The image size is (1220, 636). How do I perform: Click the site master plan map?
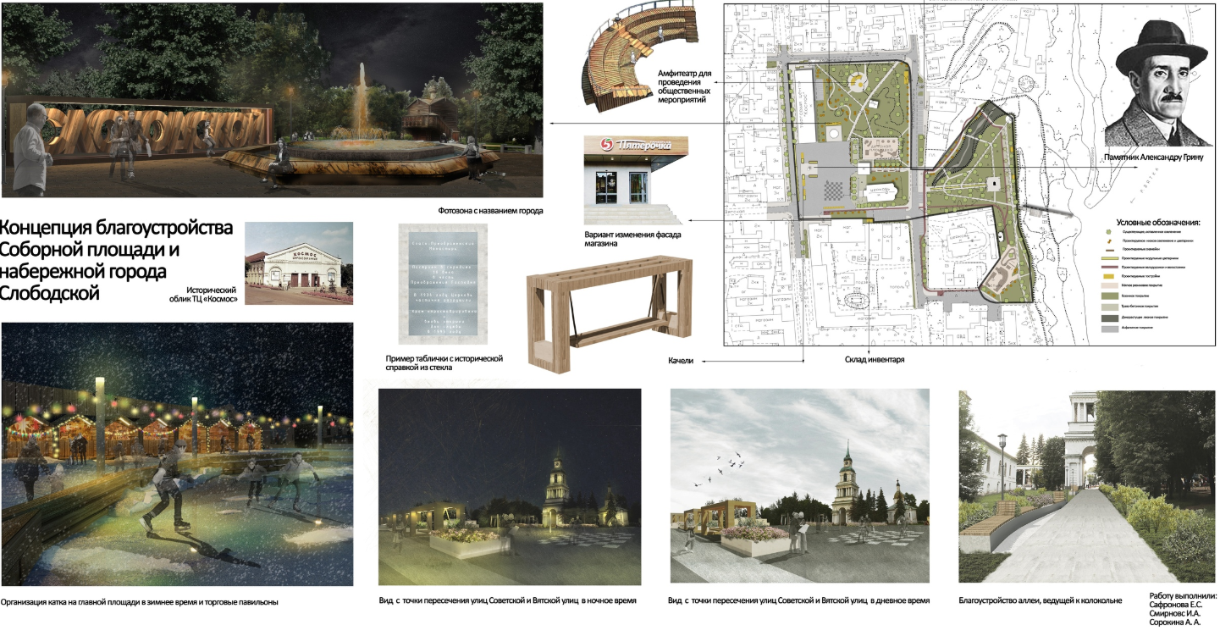point(971,175)
